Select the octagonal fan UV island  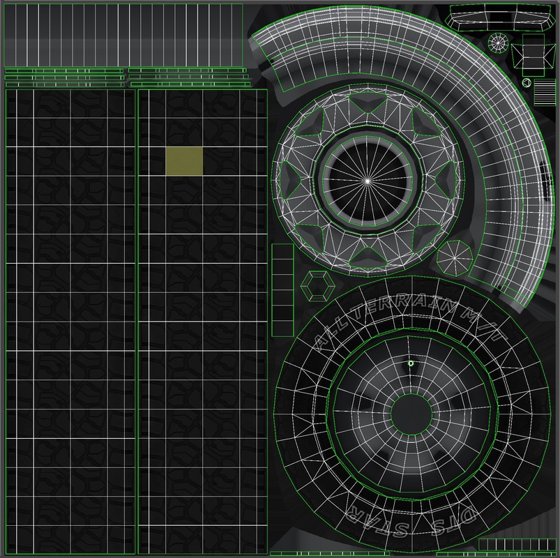455,258
